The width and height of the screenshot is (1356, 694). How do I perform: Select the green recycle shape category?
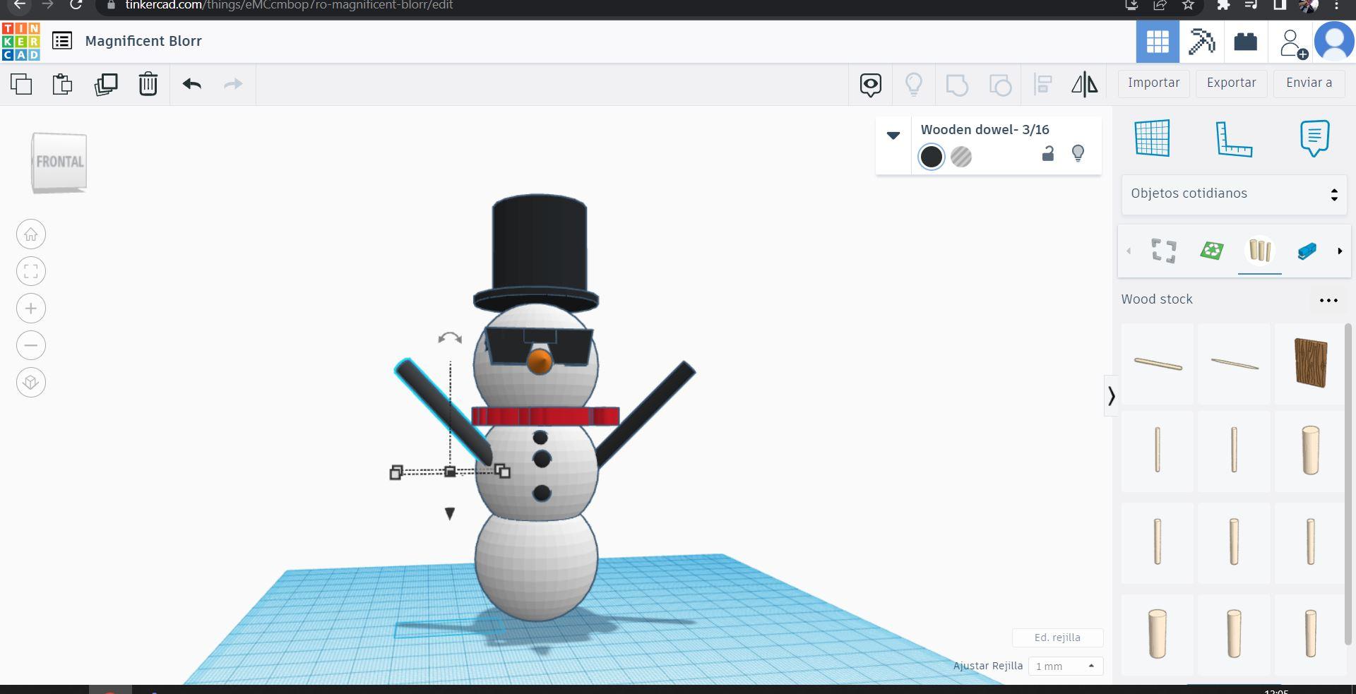[1212, 250]
